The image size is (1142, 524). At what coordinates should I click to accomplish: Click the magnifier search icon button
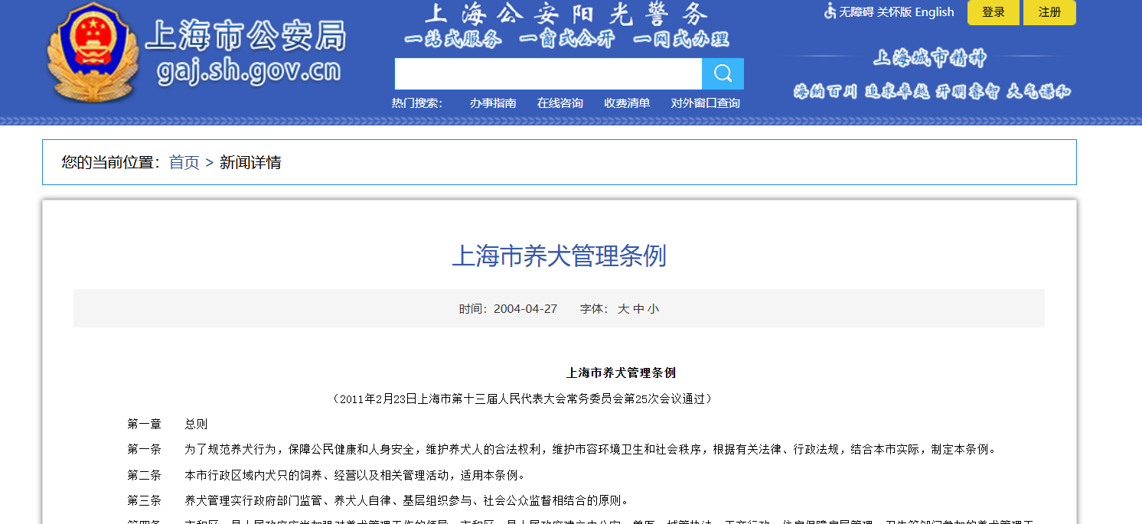coord(723,74)
